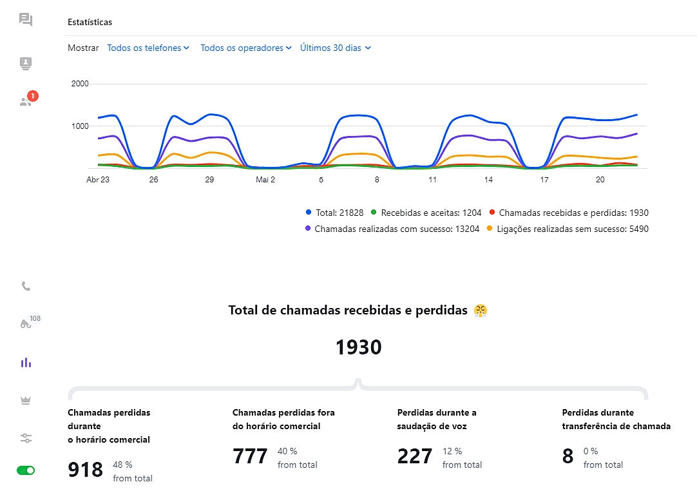Click the 'Mostrar' label in the filter bar
This screenshot has height=500, width=697.
tap(82, 48)
